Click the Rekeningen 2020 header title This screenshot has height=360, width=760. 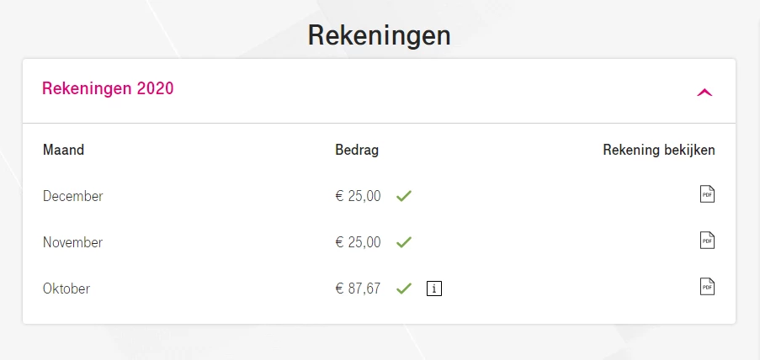click(108, 88)
